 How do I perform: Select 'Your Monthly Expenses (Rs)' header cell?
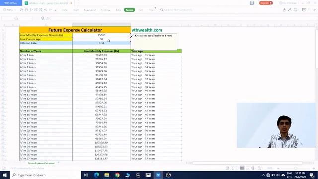[x=101, y=51]
